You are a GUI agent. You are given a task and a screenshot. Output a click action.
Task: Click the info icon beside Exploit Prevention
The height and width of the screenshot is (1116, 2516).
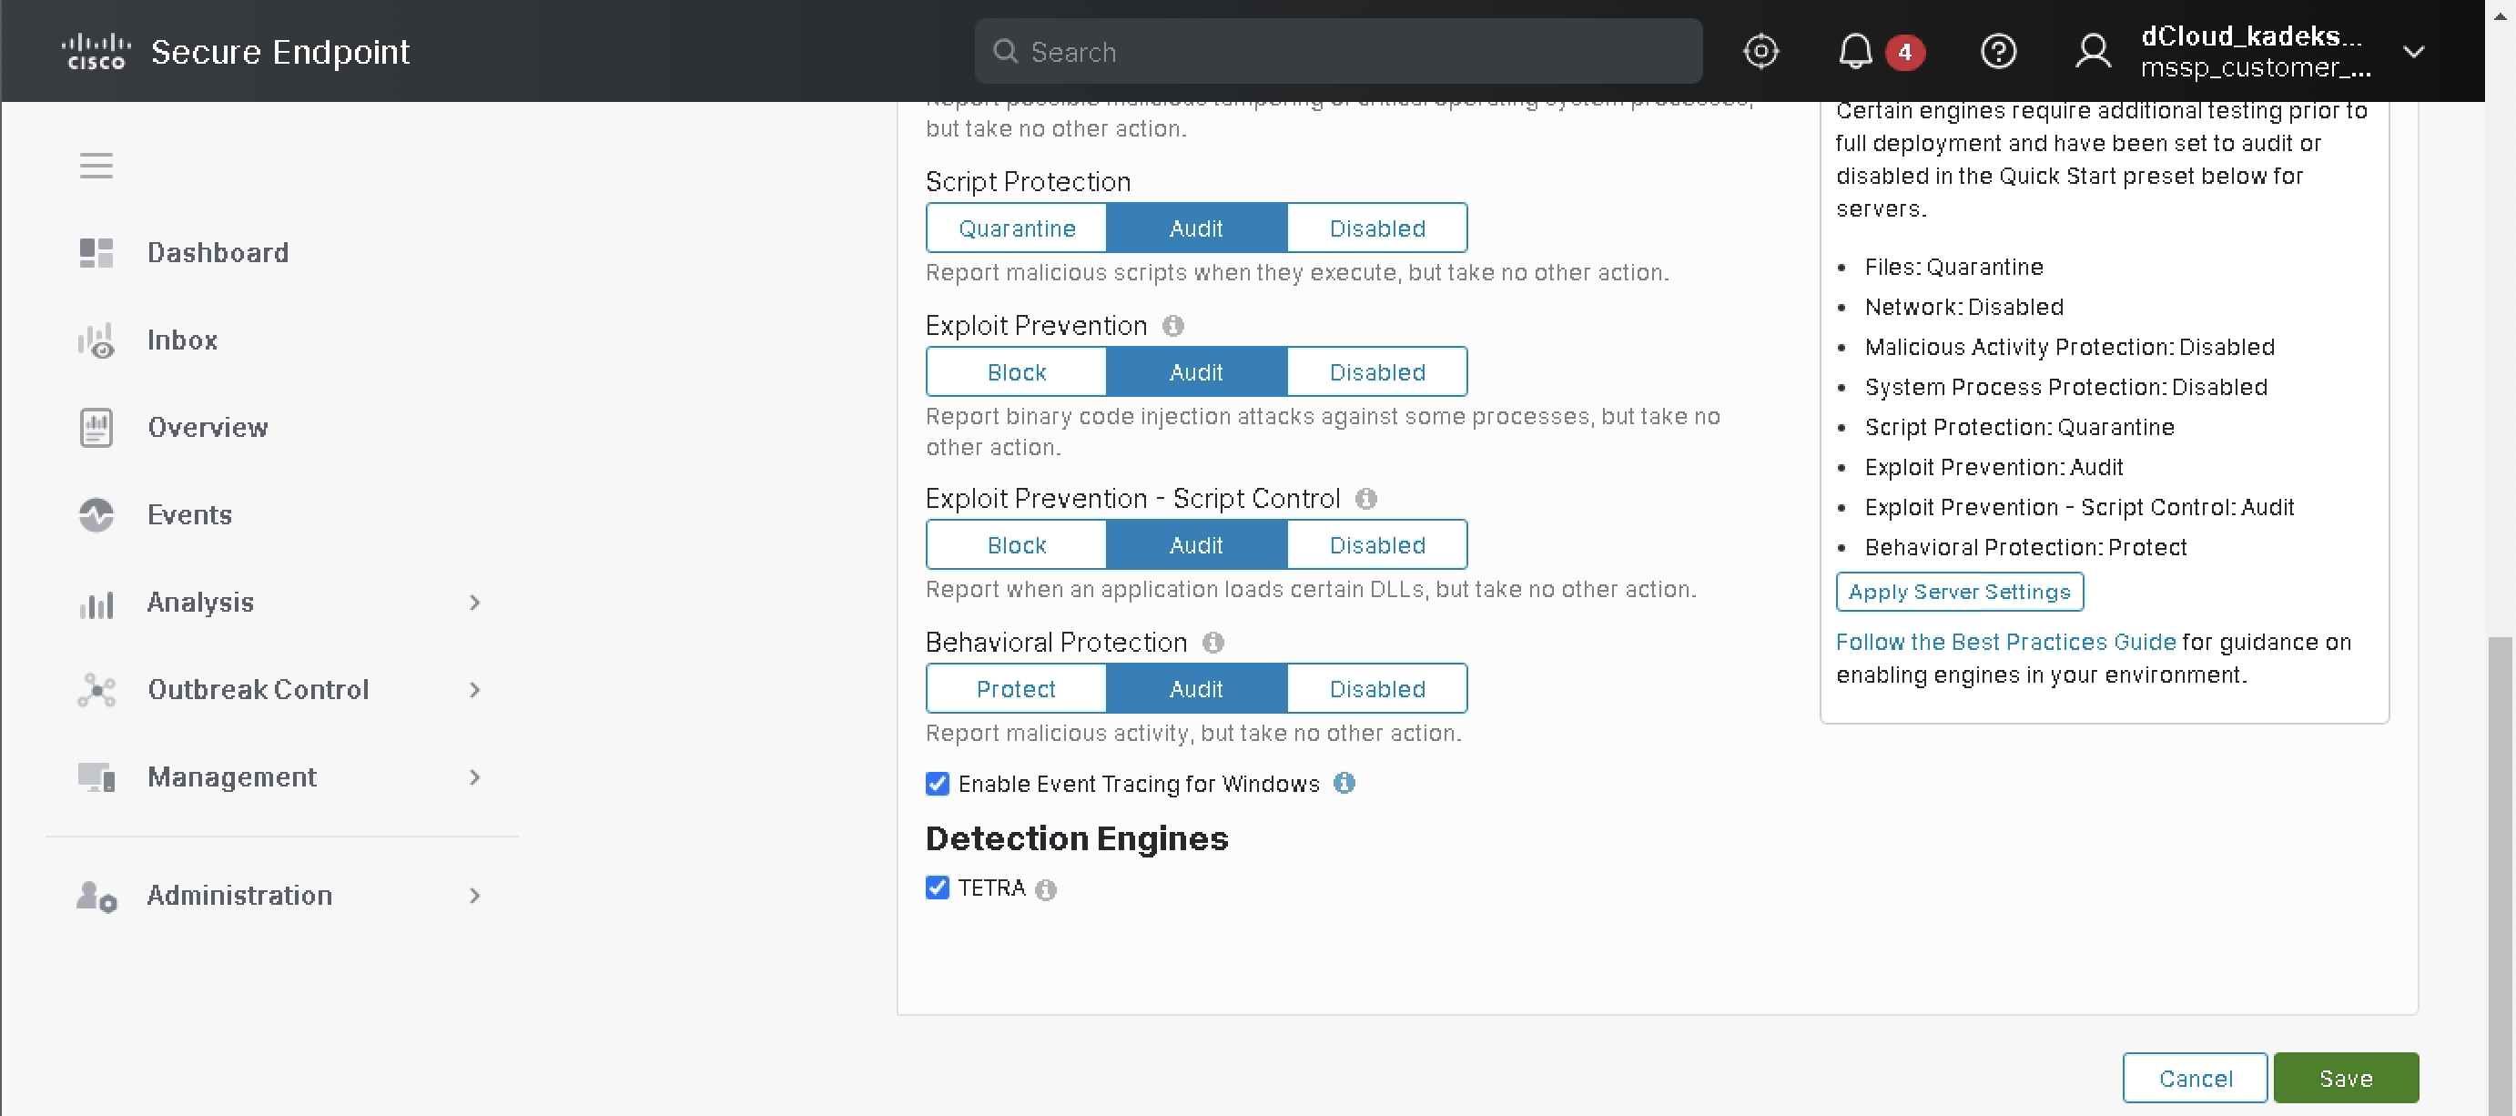pos(1173,326)
